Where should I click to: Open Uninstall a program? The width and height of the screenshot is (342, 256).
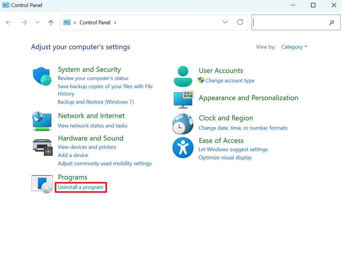(80, 187)
